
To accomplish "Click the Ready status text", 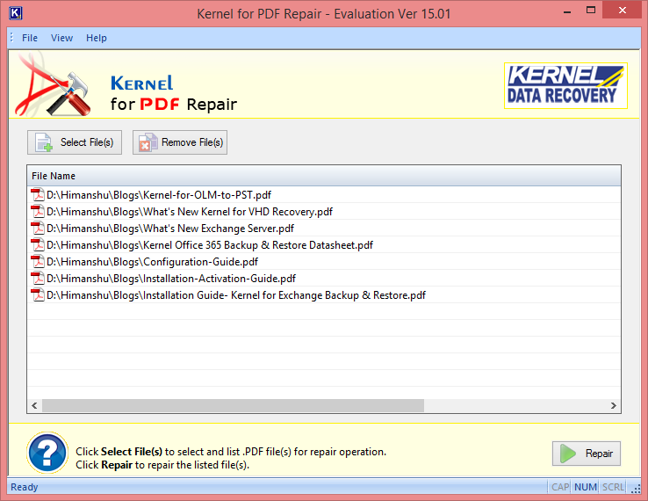I will point(24,487).
